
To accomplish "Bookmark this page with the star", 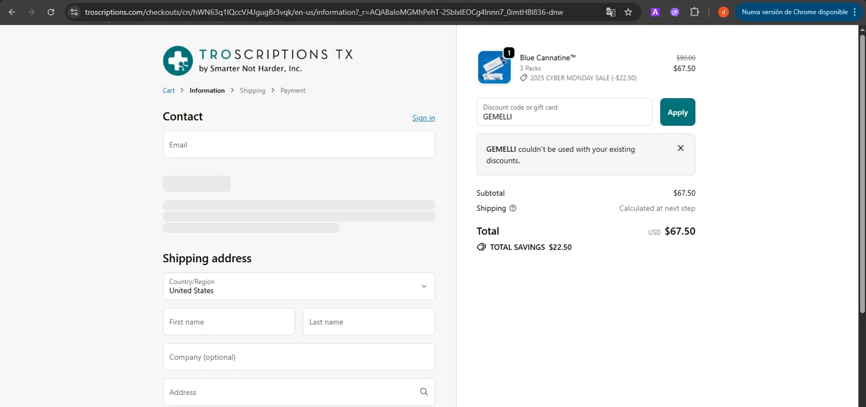I will [628, 12].
